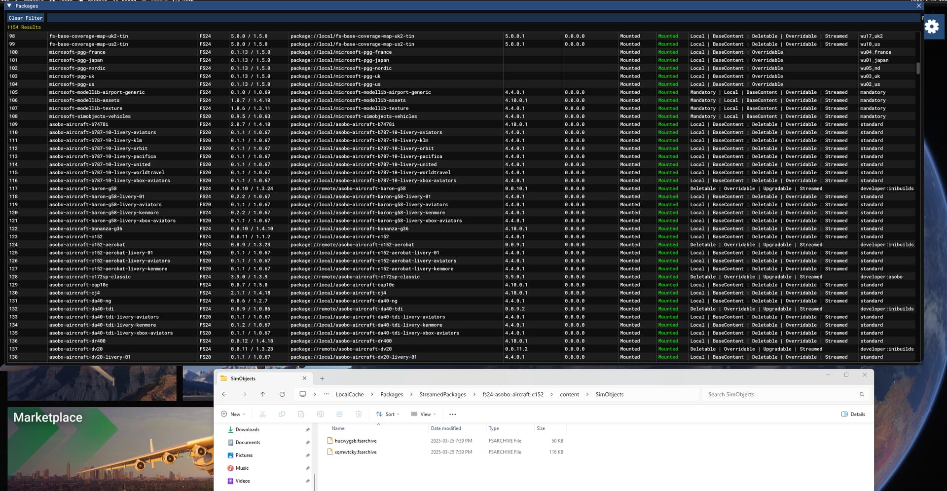Show hidden breadcrumb folders via ellipsis
Screen dimensions: 947x491
[326, 394]
